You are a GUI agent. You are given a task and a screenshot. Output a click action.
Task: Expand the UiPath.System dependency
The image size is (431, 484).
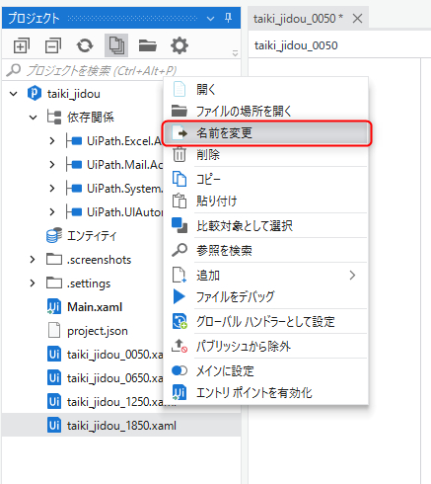point(52,189)
